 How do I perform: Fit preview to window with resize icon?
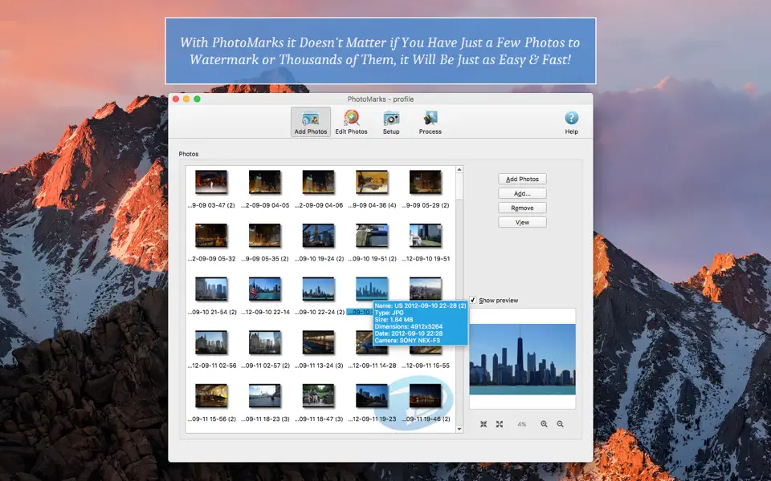click(499, 423)
